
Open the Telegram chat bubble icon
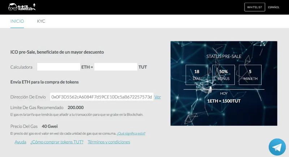pos(277,147)
